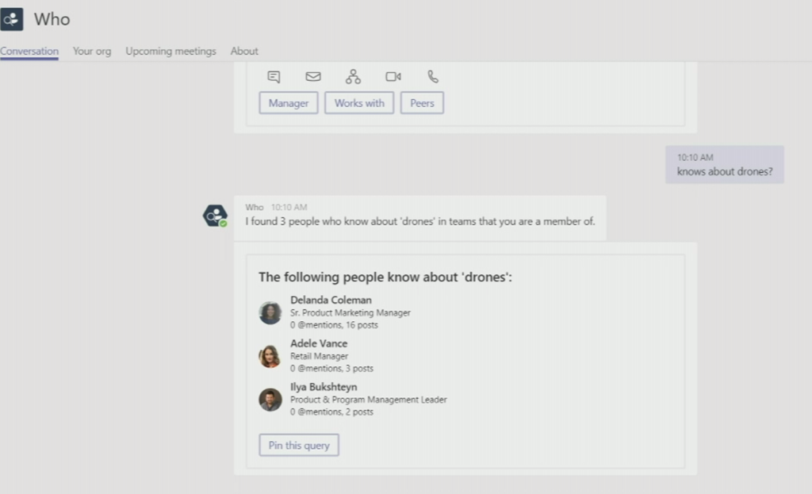812x494 pixels.
Task: Open Delanda Coleman's profile picture
Action: (270, 312)
